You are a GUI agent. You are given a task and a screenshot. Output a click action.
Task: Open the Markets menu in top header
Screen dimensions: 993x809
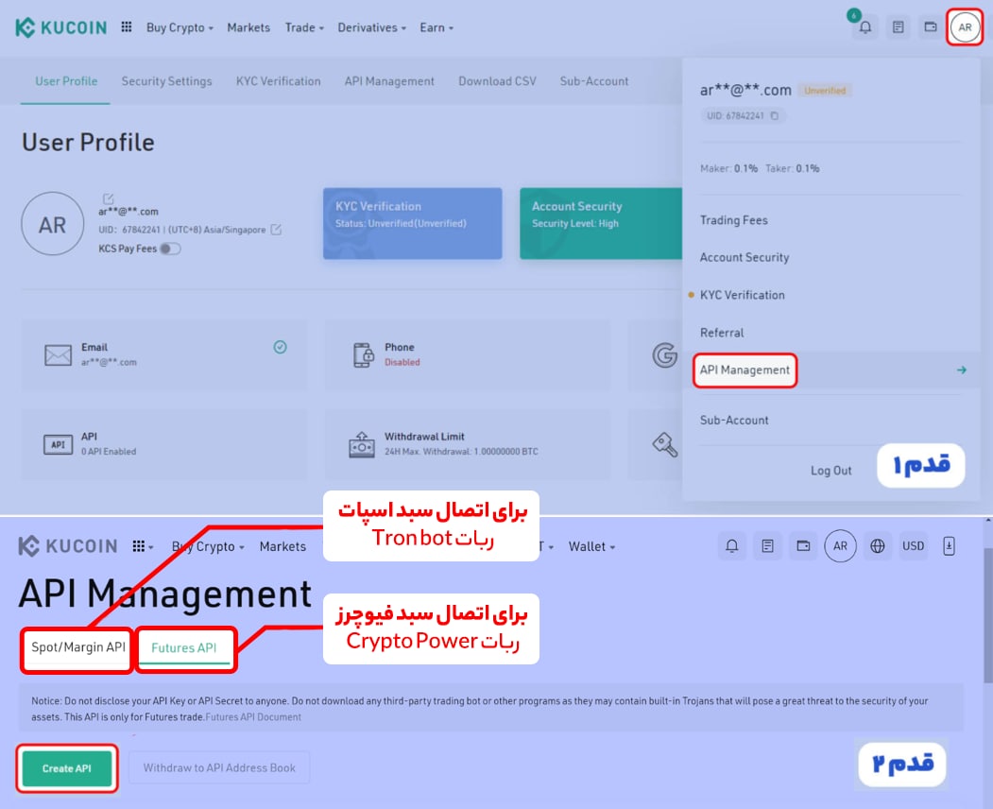[x=248, y=27]
